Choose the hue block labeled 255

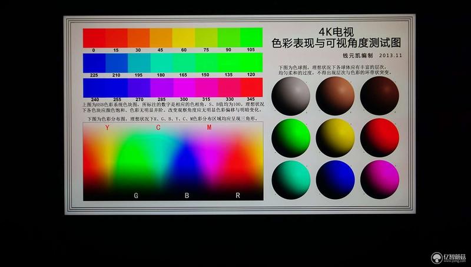tap(117, 88)
